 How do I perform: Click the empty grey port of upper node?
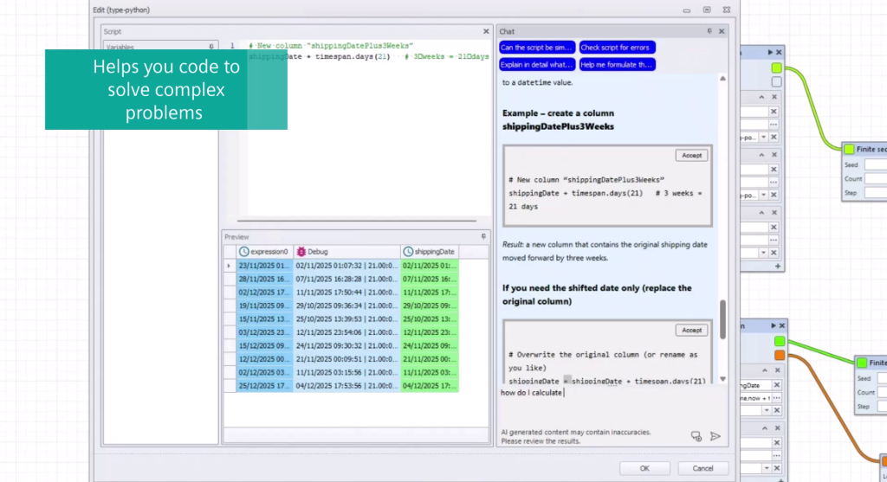coord(776,82)
